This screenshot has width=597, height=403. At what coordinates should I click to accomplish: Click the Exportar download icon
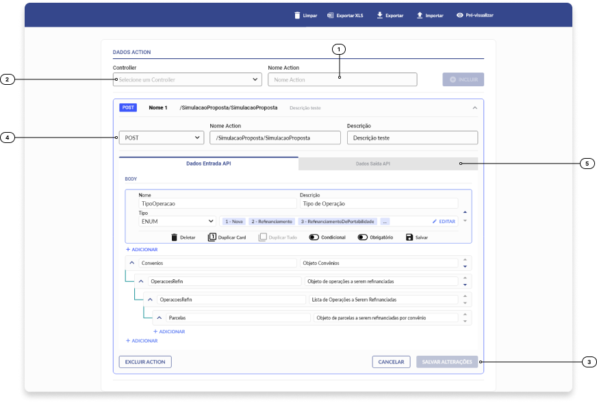379,15
